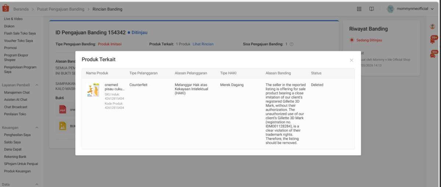Click the onemed product thumbnail image
The width and height of the screenshot is (441, 187).
click(x=93, y=90)
